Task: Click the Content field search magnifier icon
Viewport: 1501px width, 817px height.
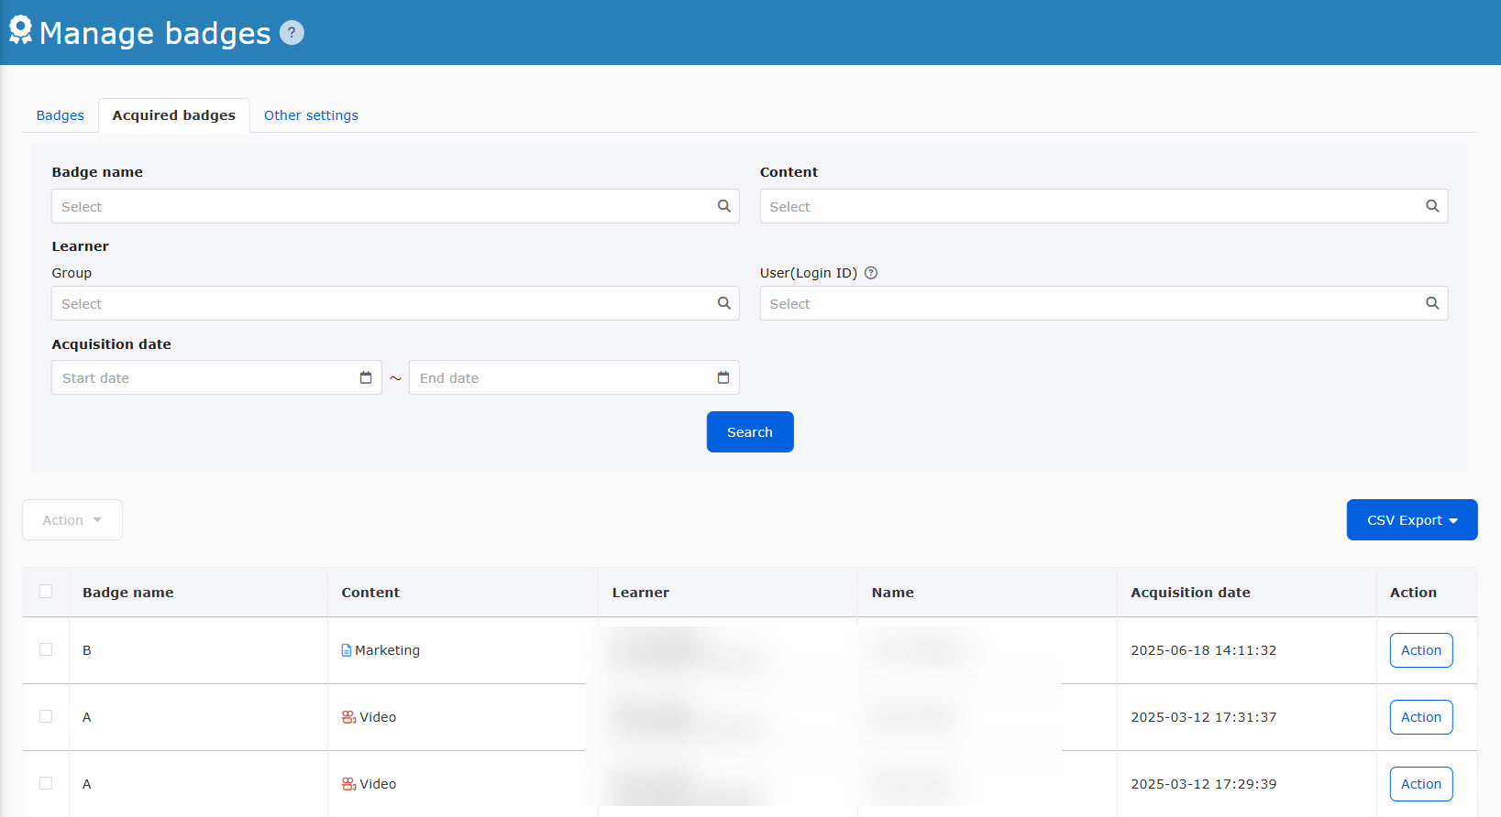Action: (1431, 206)
